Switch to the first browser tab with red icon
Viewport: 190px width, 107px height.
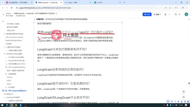tap(19, 2)
